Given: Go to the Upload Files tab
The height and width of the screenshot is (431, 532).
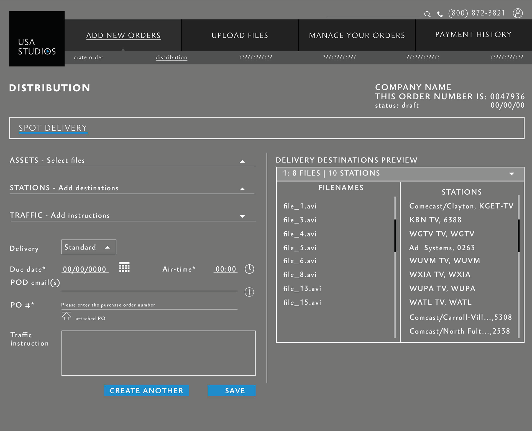Looking at the screenshot, I should (240, 35).
